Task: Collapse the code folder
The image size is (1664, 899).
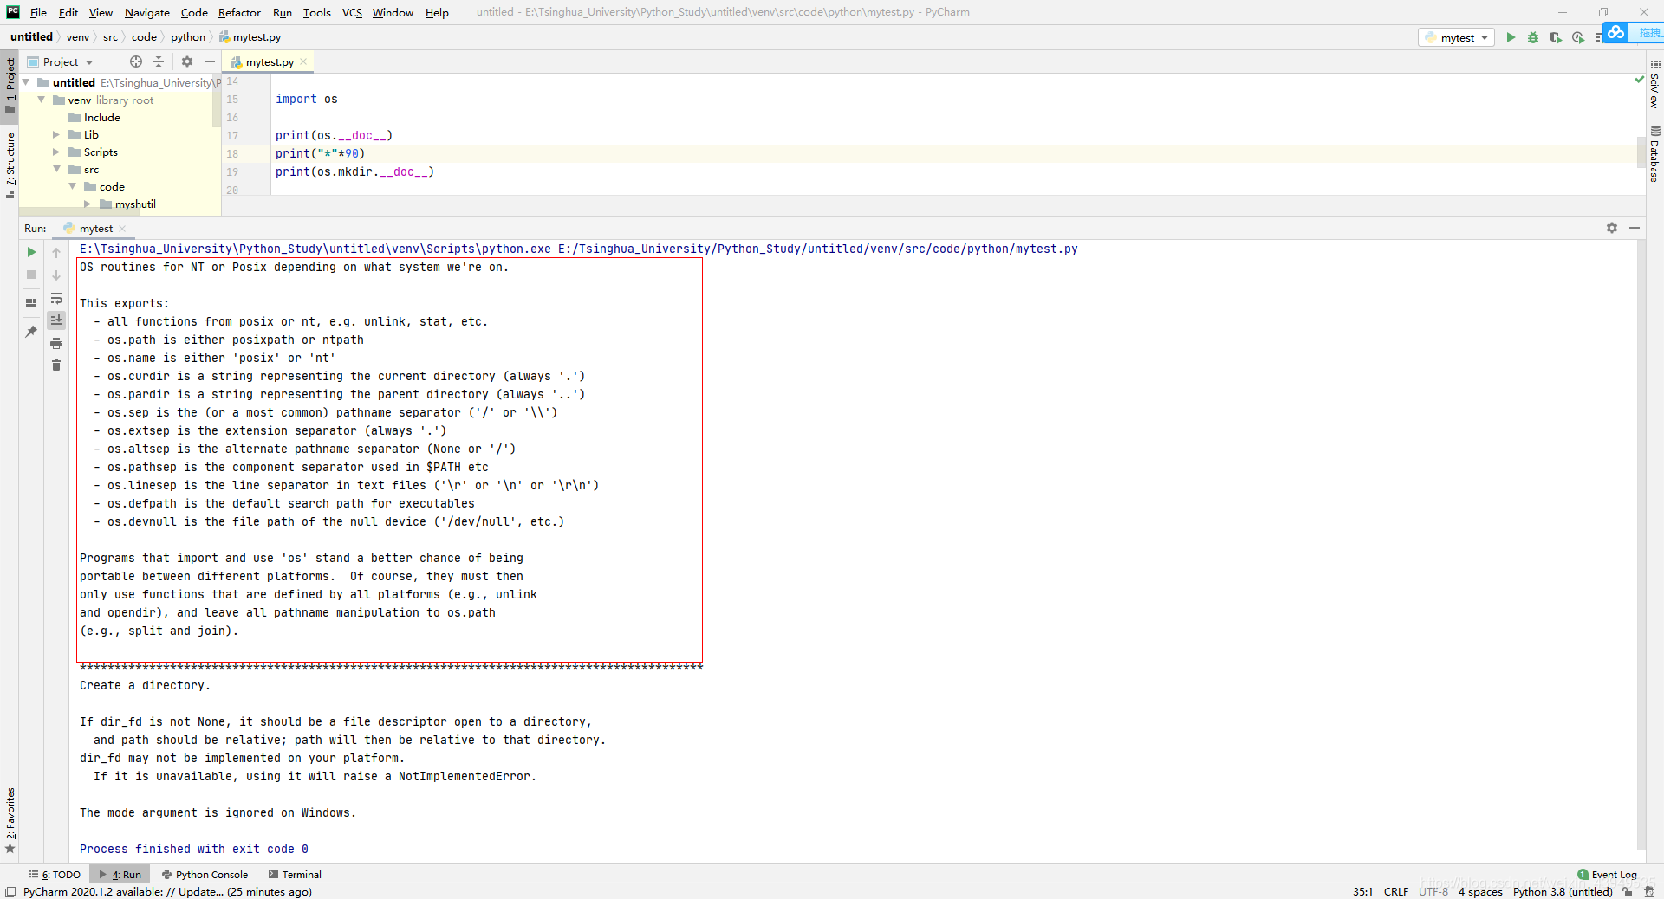Action: tap(72, 186)
